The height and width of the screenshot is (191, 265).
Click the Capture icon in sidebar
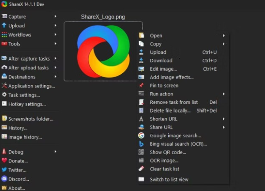click(x=4, y=16)
